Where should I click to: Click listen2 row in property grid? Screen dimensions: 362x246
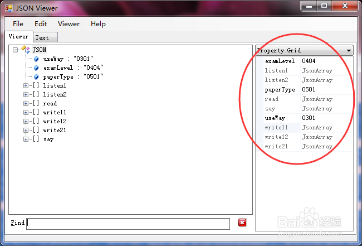click(x=308, y=80)
